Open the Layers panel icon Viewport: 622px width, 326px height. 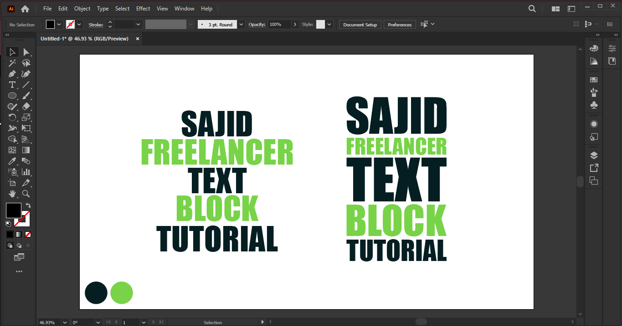tap(594, 155)
